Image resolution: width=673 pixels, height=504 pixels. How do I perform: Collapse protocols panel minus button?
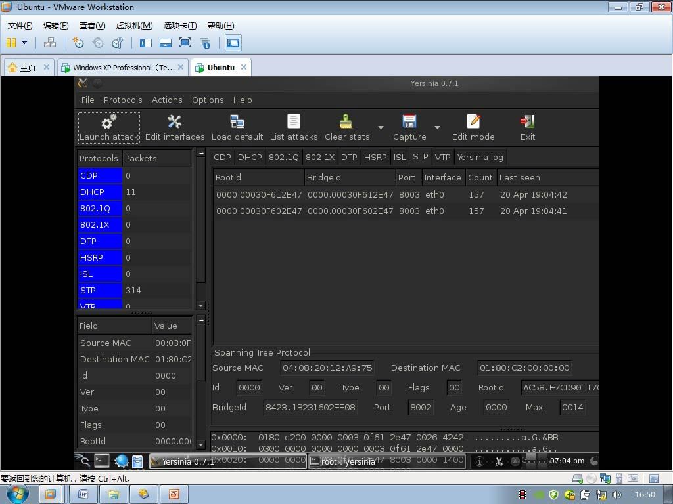point(200,152)
